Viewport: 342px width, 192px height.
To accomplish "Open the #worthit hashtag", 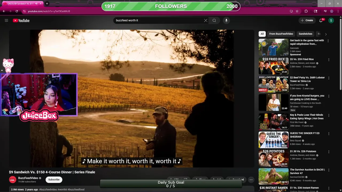I will [x=62, y=189].
